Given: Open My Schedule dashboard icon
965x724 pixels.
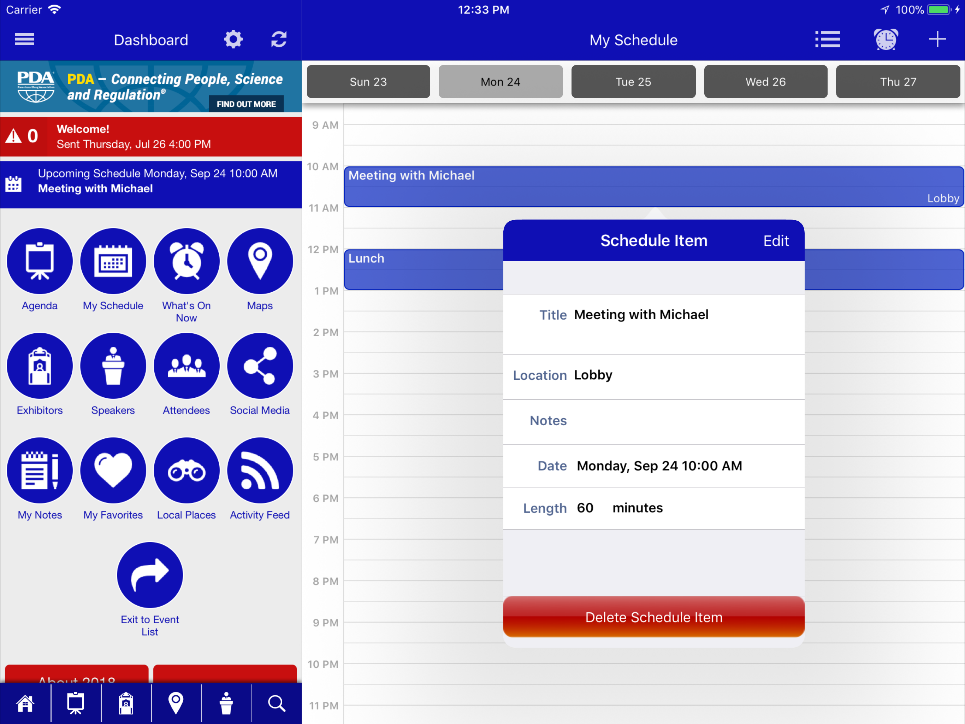Looking at the screenshot, I should (113, 261).
